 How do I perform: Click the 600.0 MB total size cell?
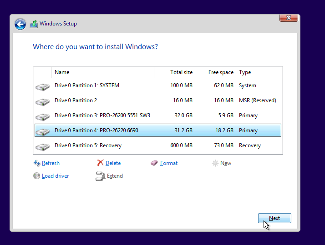(x=181, y=145)
